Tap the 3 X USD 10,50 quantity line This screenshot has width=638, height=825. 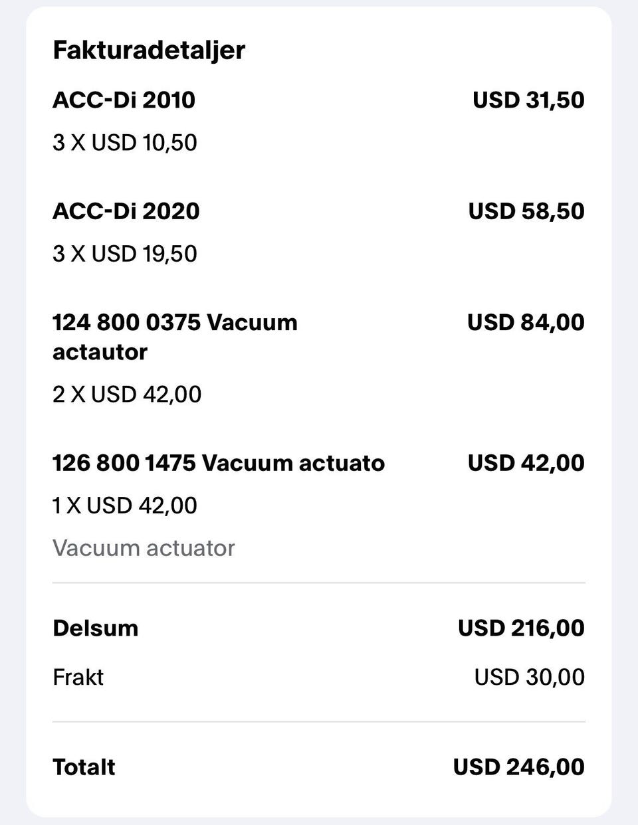tap(125, 143)
